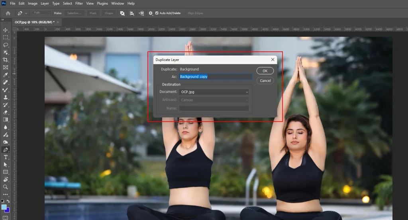Open the Image menu
Viewport: 408px width, 220px height.
click(x=33, y=3)
